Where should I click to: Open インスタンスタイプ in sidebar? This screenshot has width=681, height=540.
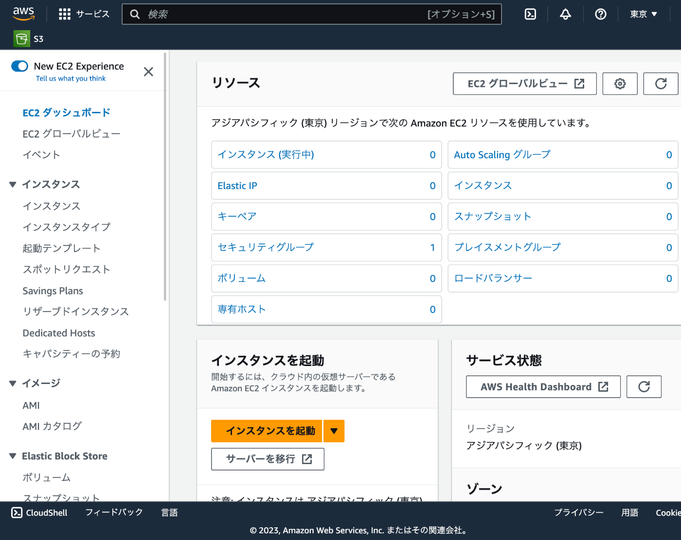[67, 227]
